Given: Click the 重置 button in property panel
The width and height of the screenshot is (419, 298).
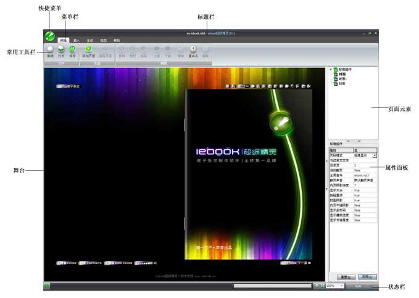Looking at the screenshot, I should [346, 277].
